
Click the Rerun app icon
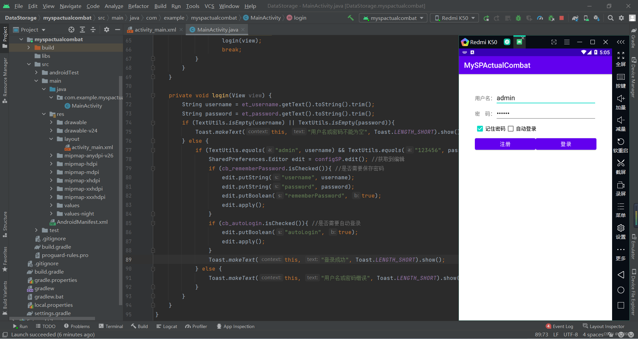click(x=486, y=18)
